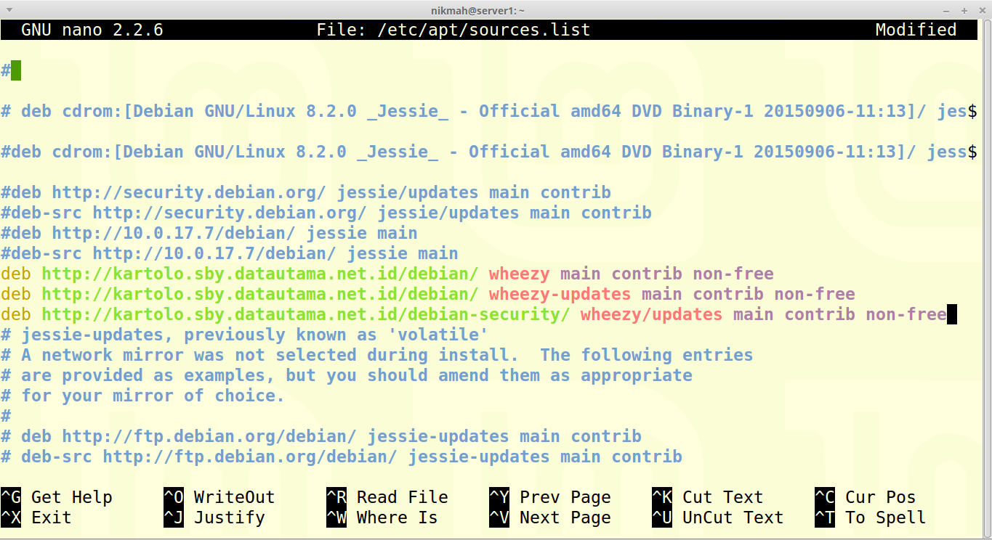Click '# deb http://ftp.debian.org/debian/ jessie-updates' line

(321, 436)
